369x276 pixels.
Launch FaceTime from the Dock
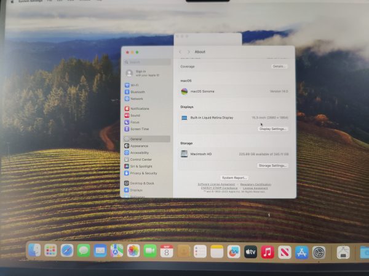150,251
